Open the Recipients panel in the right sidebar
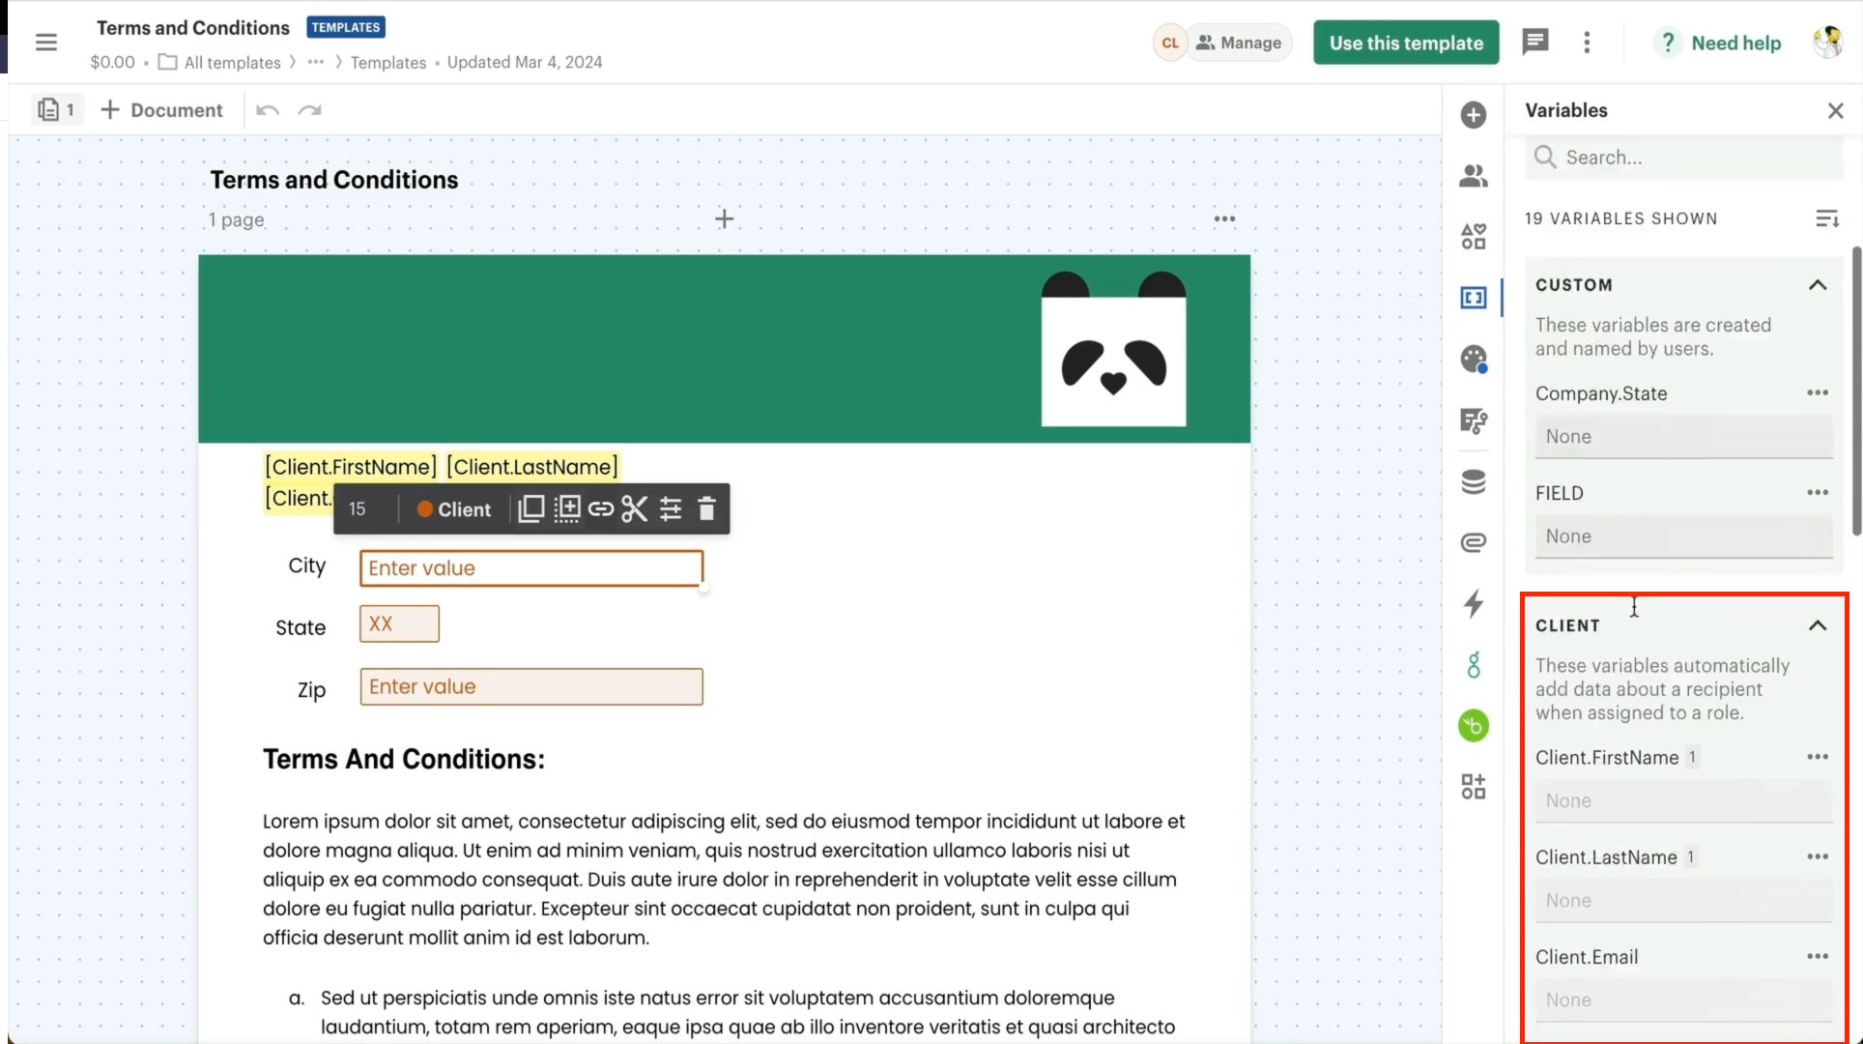This screenshot has width=1863, height=1044. tap(1474, 175)
